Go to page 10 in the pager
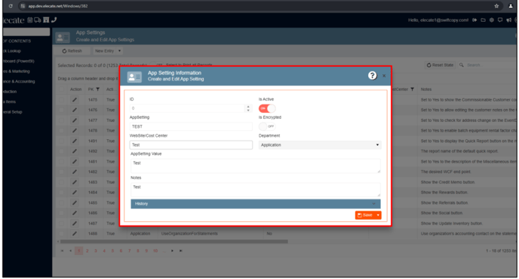The height and width of the screenshot is (279, 519). pos(155,251)
